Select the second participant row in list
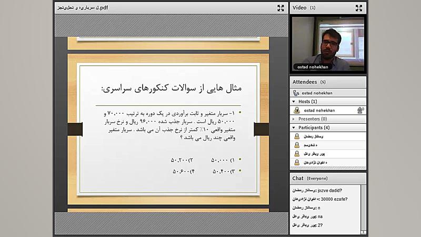 pyautogui.click(x=328, y=145)
